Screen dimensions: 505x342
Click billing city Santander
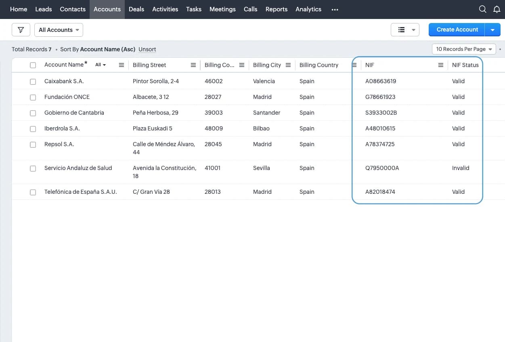pyautogui.click(x=266, y=113)
